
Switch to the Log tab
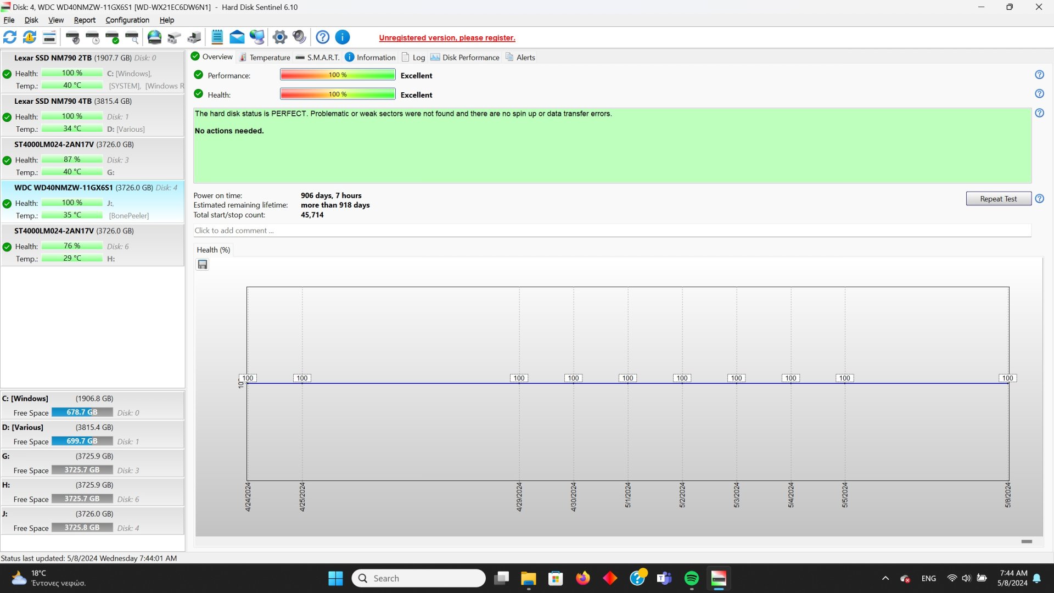coord(413,57)
